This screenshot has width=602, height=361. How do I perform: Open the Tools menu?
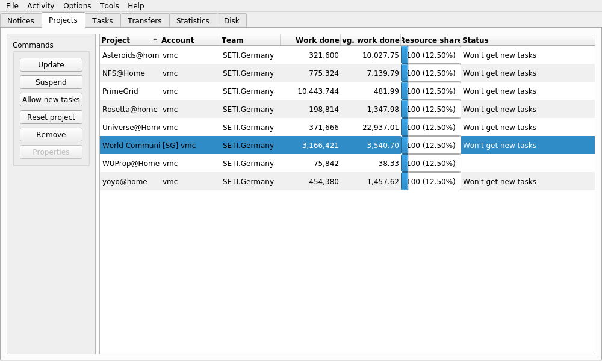click(109, 6)
